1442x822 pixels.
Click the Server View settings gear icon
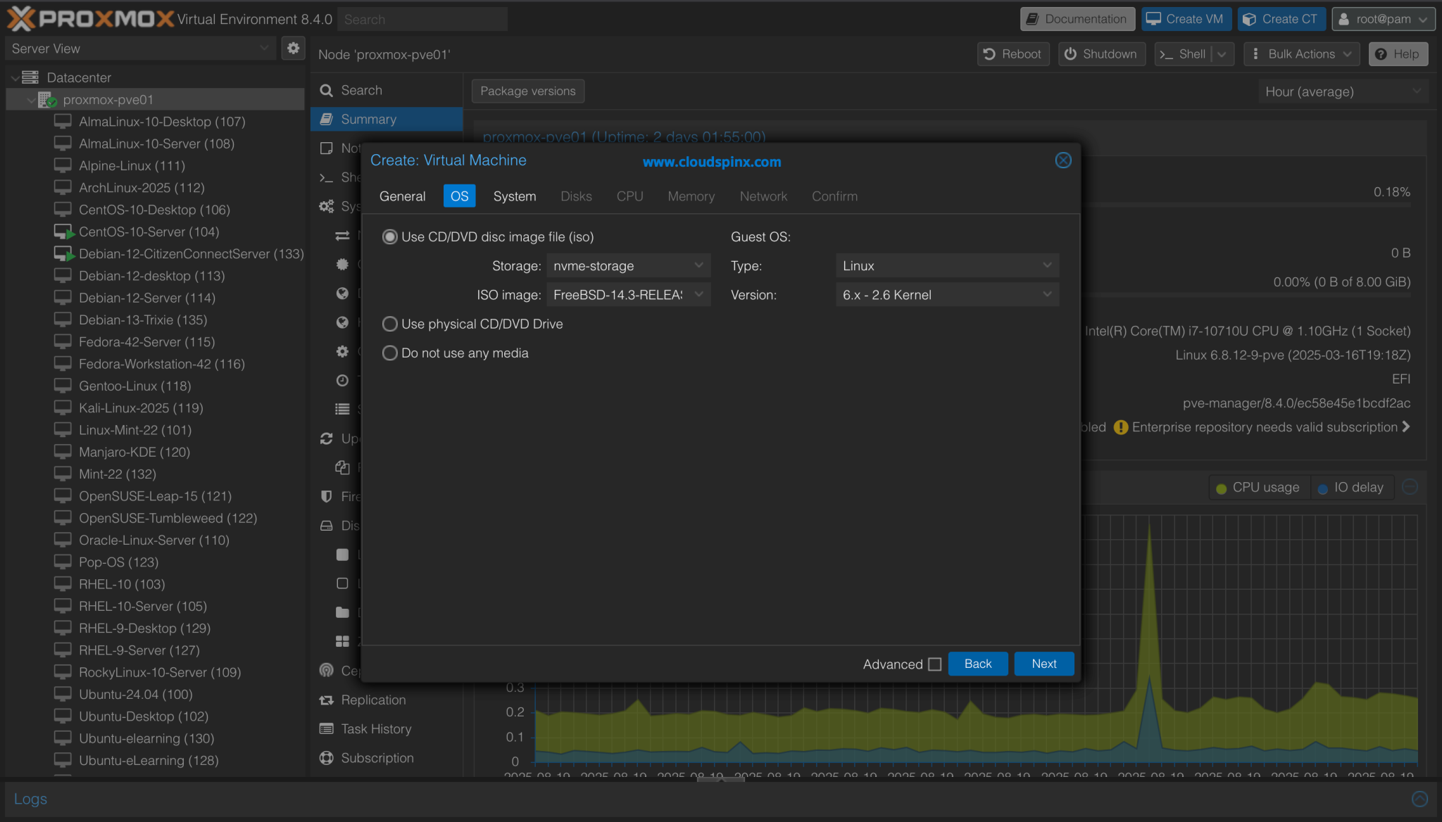[293, 48]
